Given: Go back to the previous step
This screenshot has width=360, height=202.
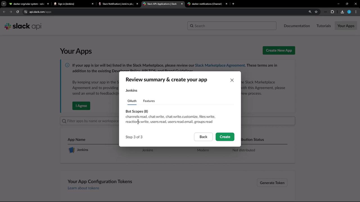Looking at the screenshot, I should [x=203, y=137].
